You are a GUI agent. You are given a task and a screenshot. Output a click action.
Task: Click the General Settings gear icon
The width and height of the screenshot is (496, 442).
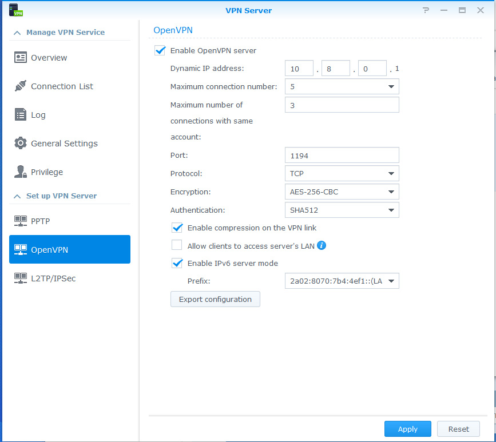pos(21,144)
